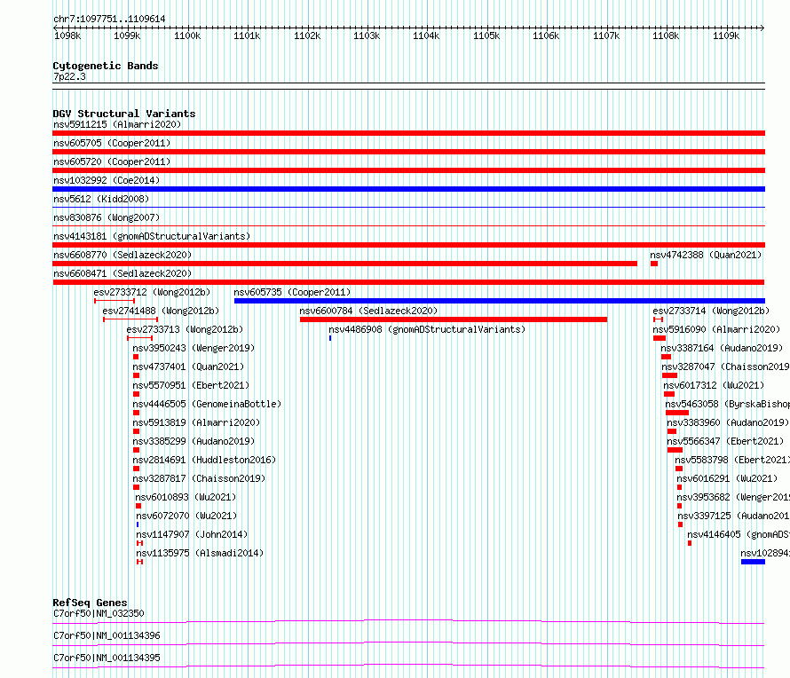The width and height of the screenshot is (790, 678).
Task: Click the red interval bar of esv2741488
Action: click(x=130, y=319)
